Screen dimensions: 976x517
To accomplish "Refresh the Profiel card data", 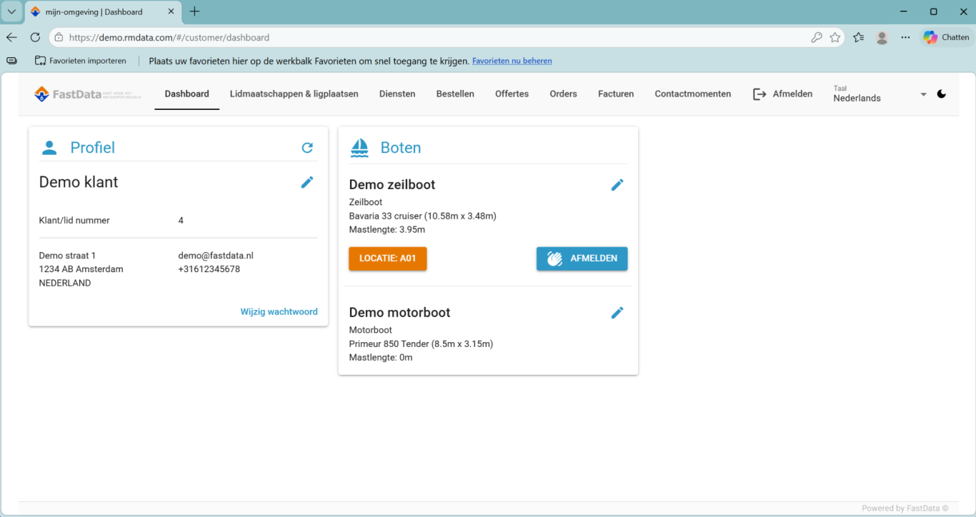I will tap(307, 148).
